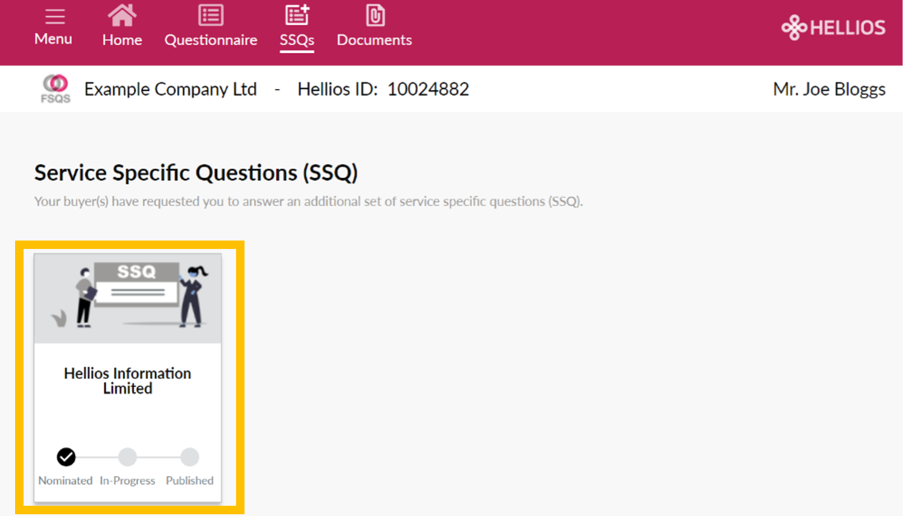Click the Example Company Ltd name
The image size is (907, 519).
point(170,89)
